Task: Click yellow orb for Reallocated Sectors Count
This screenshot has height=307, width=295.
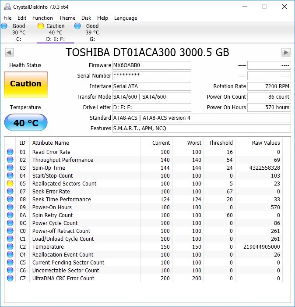Action: (10, 183)
